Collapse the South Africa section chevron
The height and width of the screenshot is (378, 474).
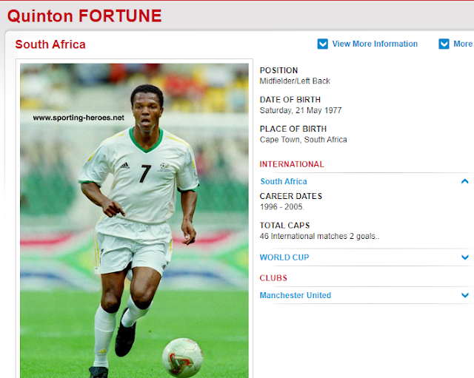464,181
